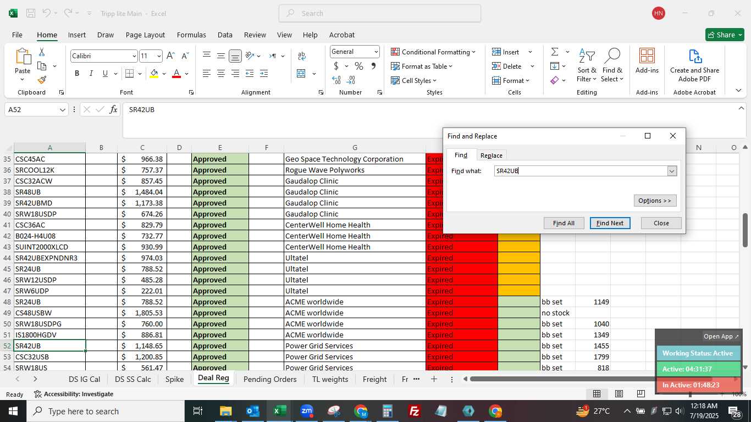Screen dimensions: 751x422
Task: Switch to Replace tab in dialog
Action: pos(491,156)
